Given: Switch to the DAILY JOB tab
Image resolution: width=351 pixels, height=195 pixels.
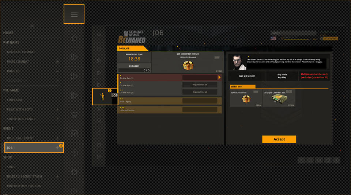Looking at the screenshot, I should 132,48.
